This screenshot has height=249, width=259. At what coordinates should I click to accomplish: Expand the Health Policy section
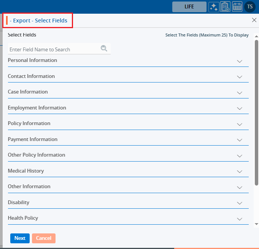click(x=239, y=219)
